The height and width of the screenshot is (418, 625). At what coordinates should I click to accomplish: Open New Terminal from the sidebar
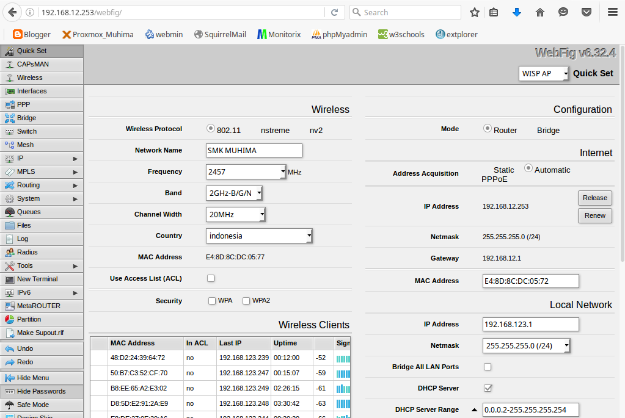tap(38, 279)
